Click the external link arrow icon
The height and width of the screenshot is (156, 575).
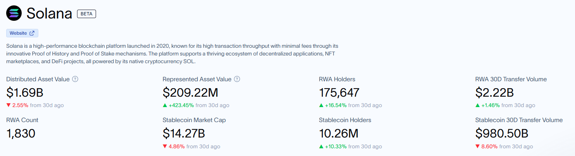coord(32,33)
